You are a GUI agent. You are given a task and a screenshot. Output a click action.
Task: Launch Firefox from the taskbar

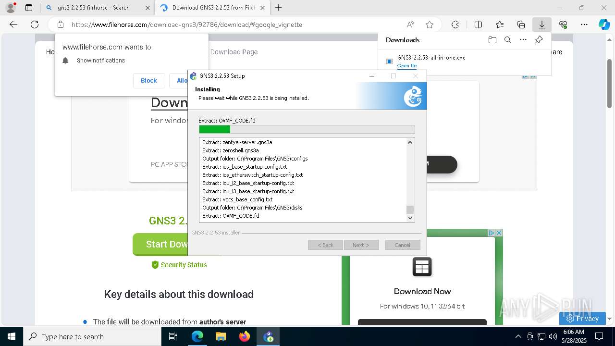pyautogui.click(x=245, y=336)
